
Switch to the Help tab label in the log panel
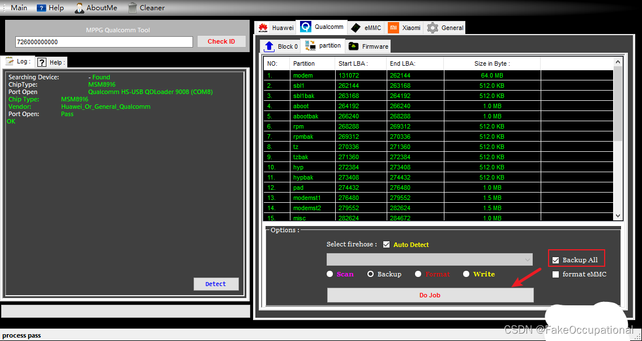tap(57, 62)
